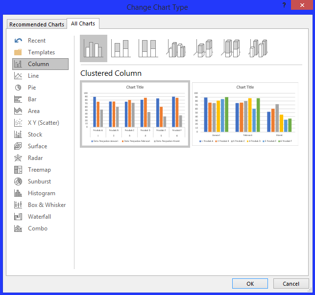Open the Help question mark button
The width and height of the screenshot is (315, 295).
click(284, 5)
